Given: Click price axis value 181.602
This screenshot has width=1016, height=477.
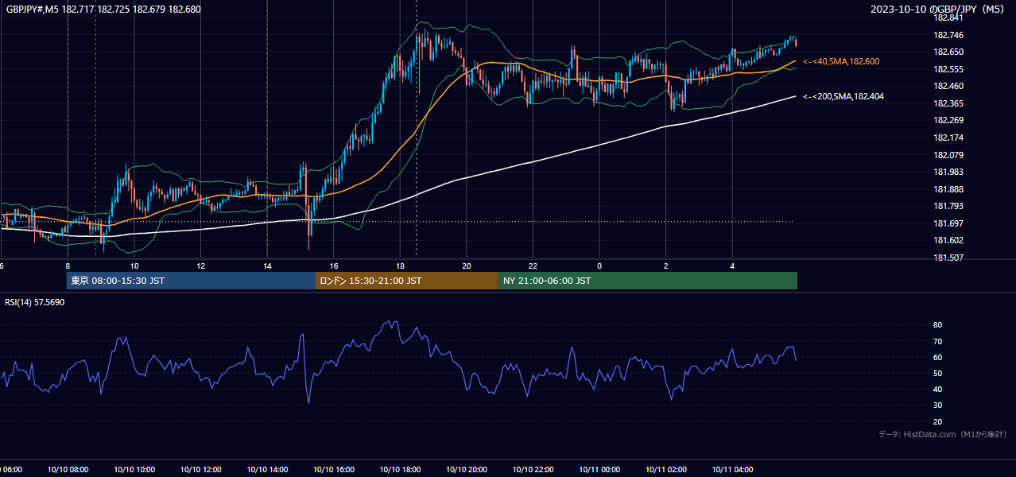Looking at the screenshot, I should point(948,240).
